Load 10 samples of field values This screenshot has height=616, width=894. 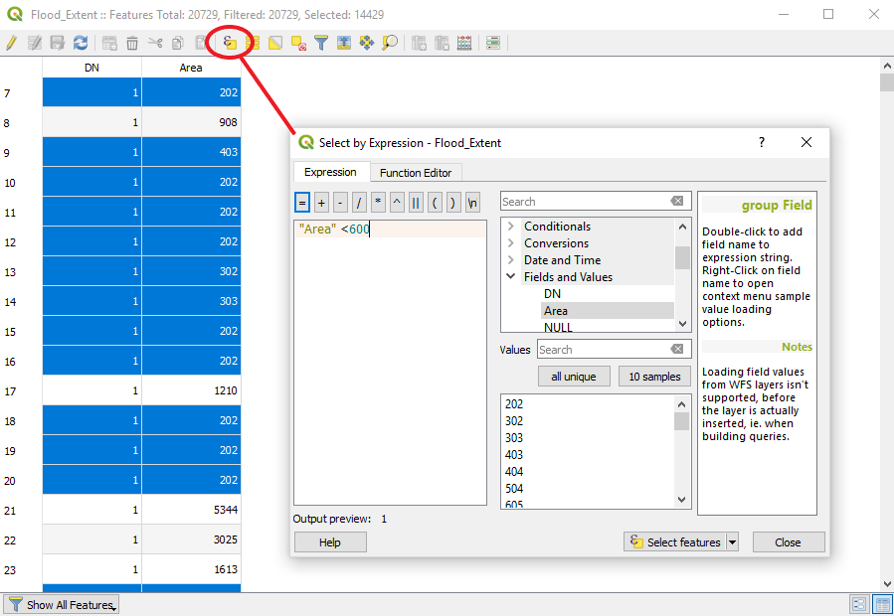click(x=655, y=377)
